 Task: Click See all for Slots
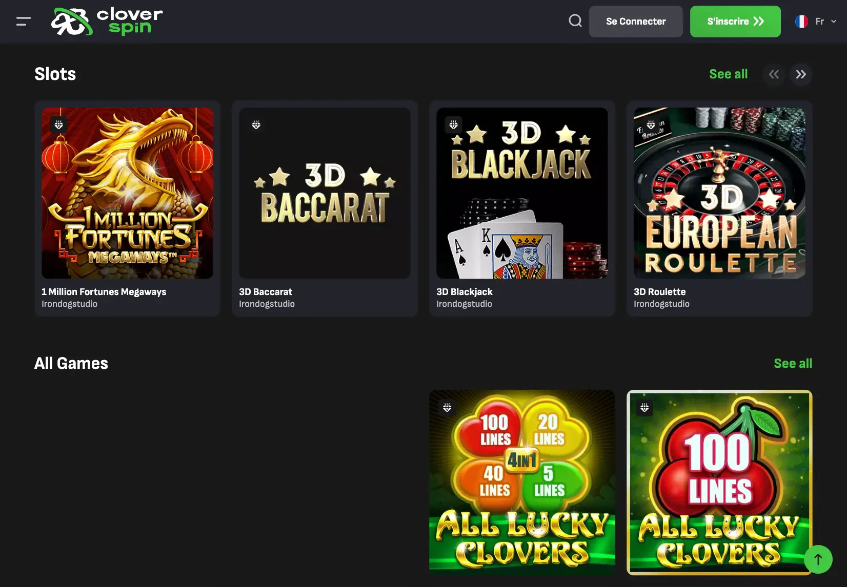pyautogui.click(x=728, y=74)
